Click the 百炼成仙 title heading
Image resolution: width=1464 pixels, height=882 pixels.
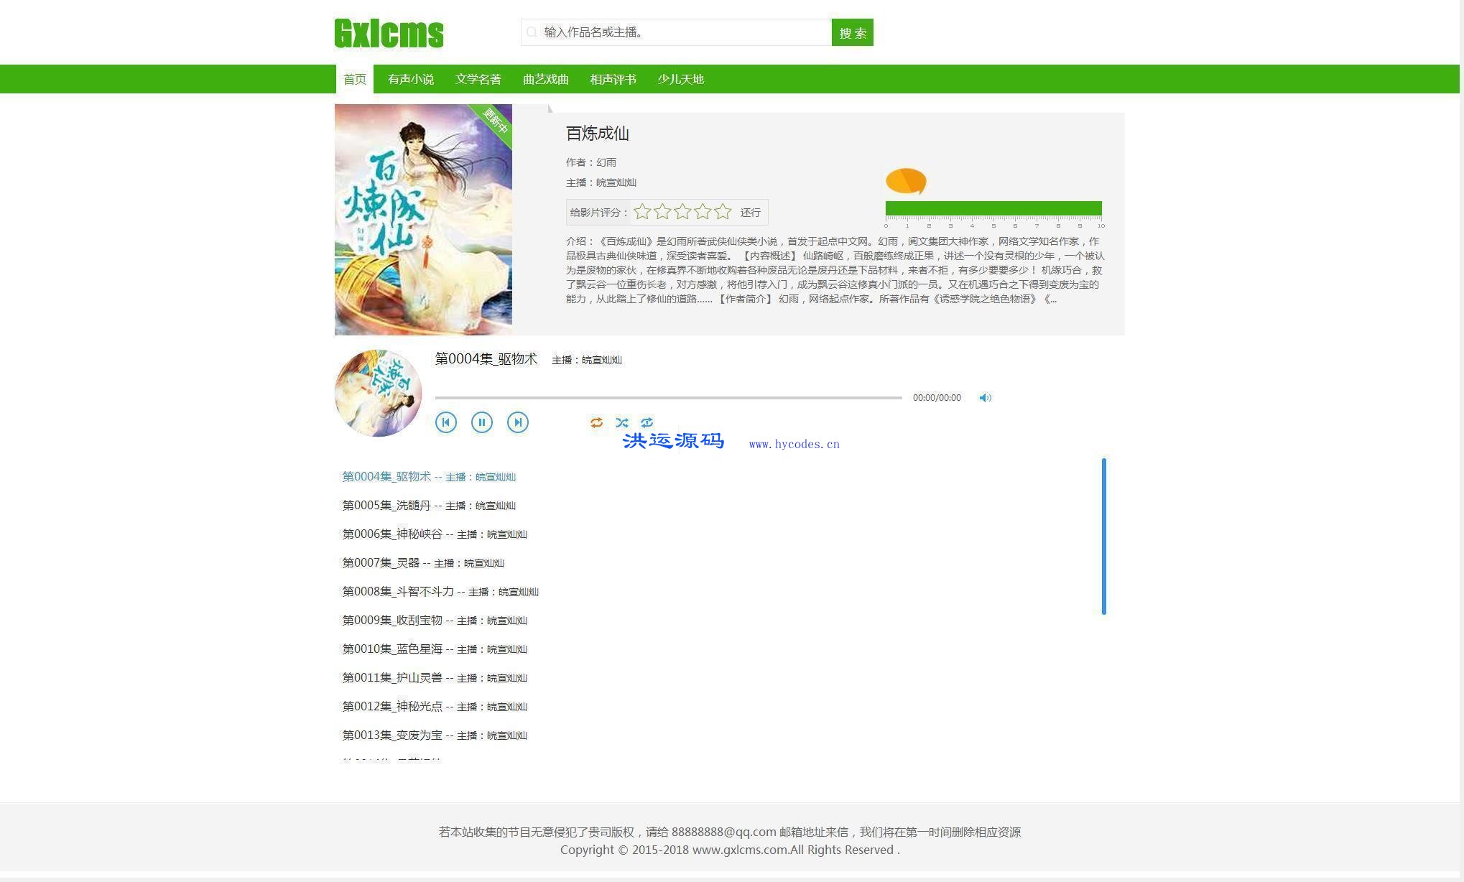(598, 134)
